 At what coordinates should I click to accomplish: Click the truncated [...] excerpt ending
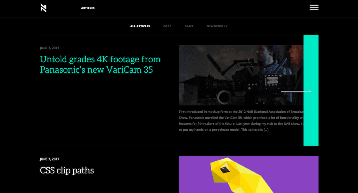click(x=266, y=129)
